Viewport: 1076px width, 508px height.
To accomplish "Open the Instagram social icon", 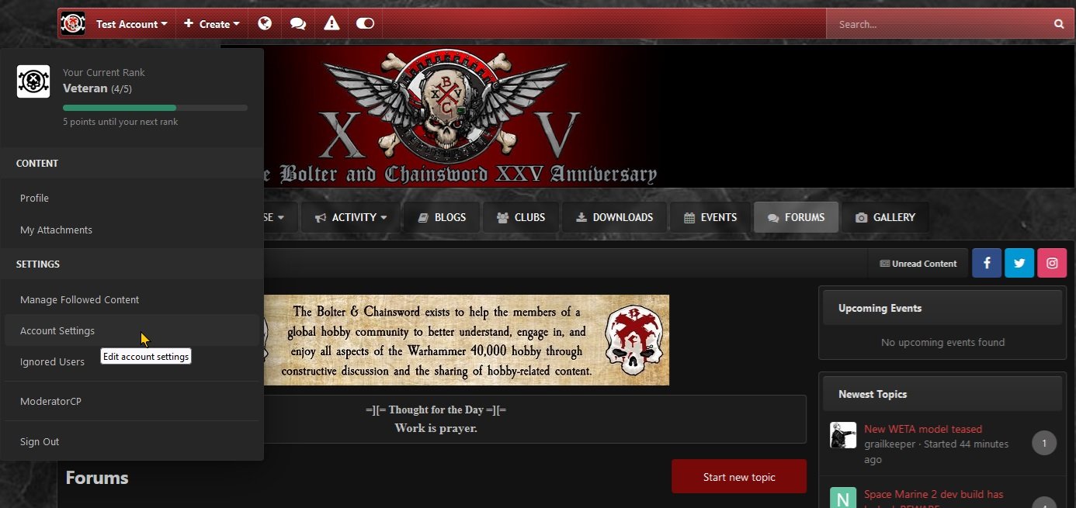I will 1052,263.
